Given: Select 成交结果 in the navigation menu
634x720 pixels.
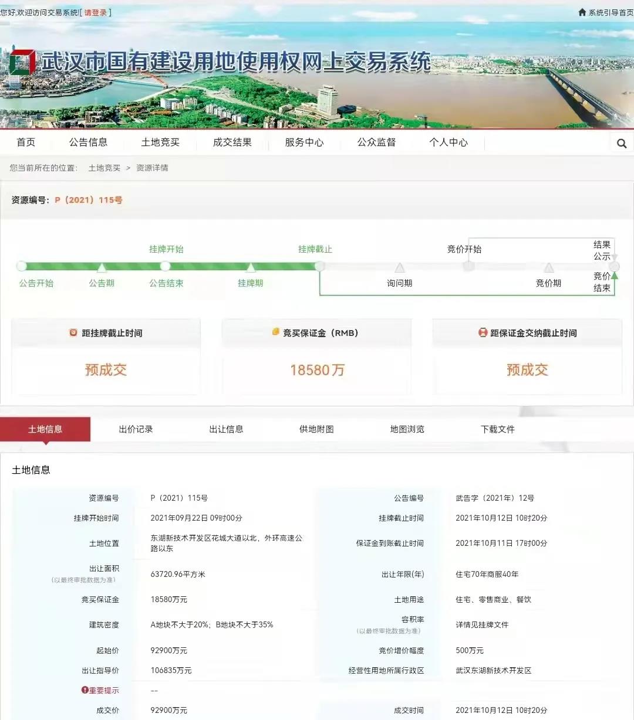Looking at the screenshot, I should pyautogui.click(x=232, y=142).
